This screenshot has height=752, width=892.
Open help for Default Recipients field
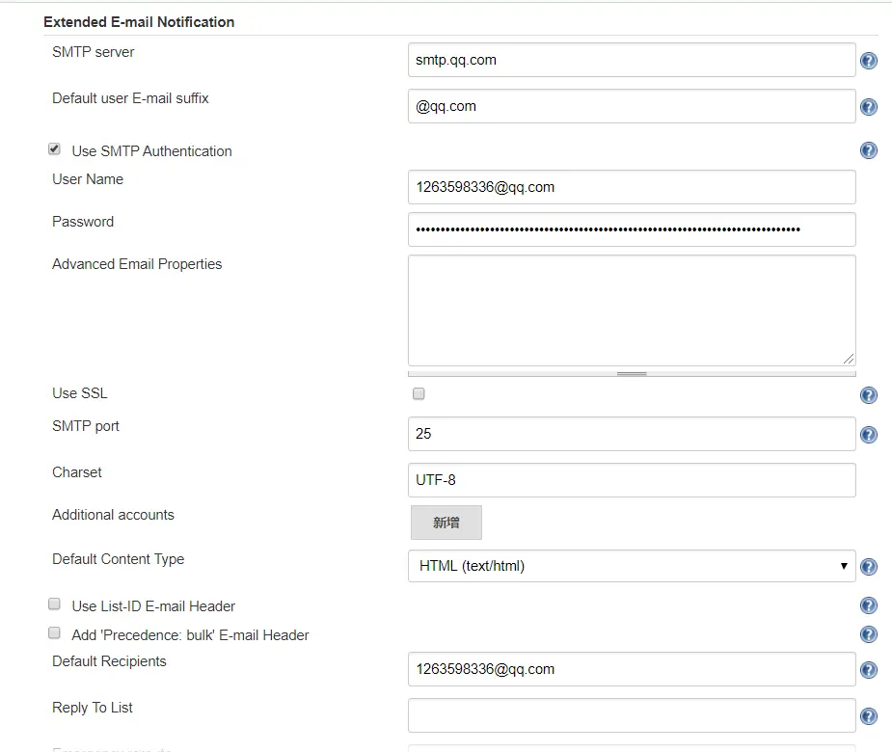868,671
